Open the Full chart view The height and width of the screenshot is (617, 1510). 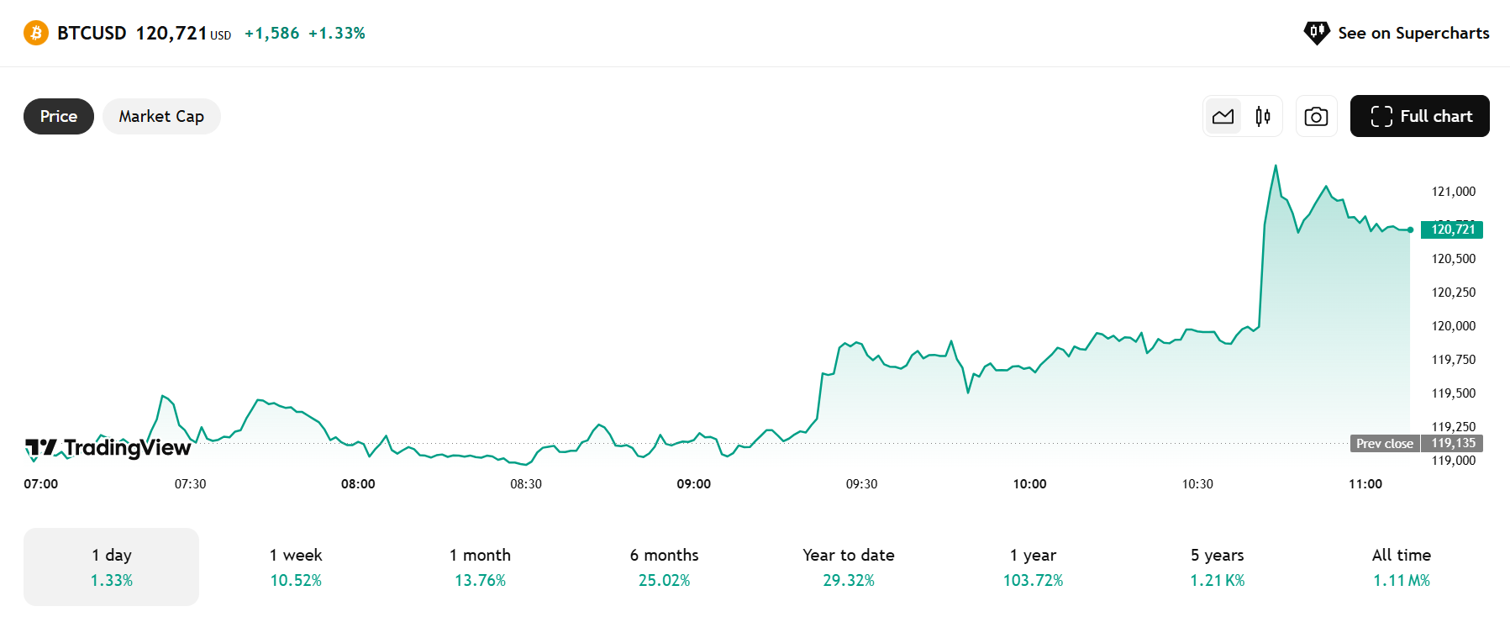click(1419, 116)
